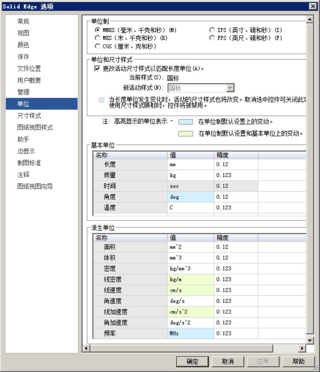Click the 温度 precision cell
The height and width of the screenshot is (372, 320).
pos(236,208)
